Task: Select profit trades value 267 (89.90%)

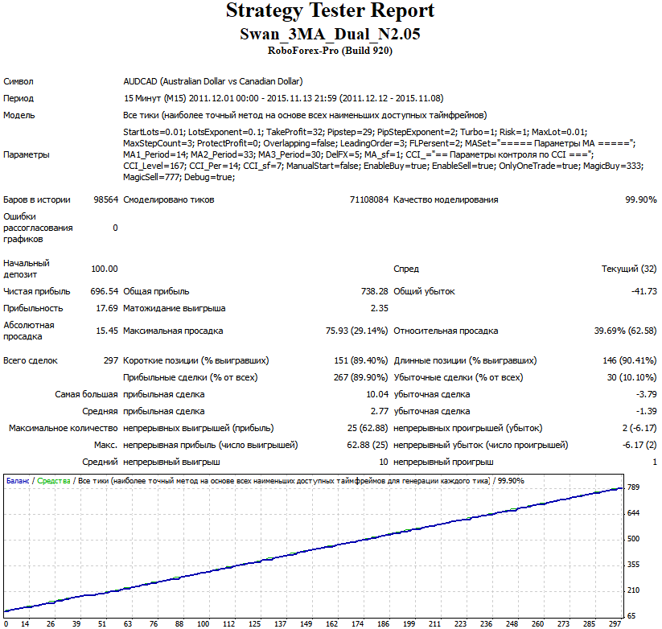Action: (360, 377)
